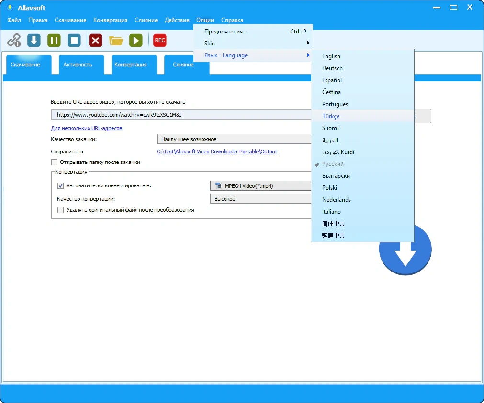Click the green play toolbar icon
This screenshot has height=403, width=484.
tap(136, 40)
